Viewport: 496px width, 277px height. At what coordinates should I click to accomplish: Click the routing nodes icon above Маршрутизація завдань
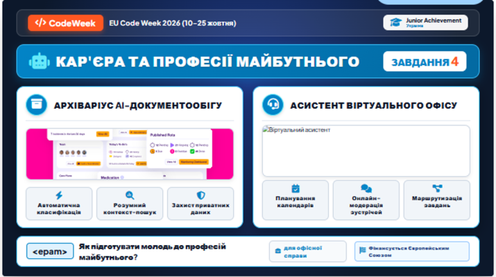click(437, 188)
